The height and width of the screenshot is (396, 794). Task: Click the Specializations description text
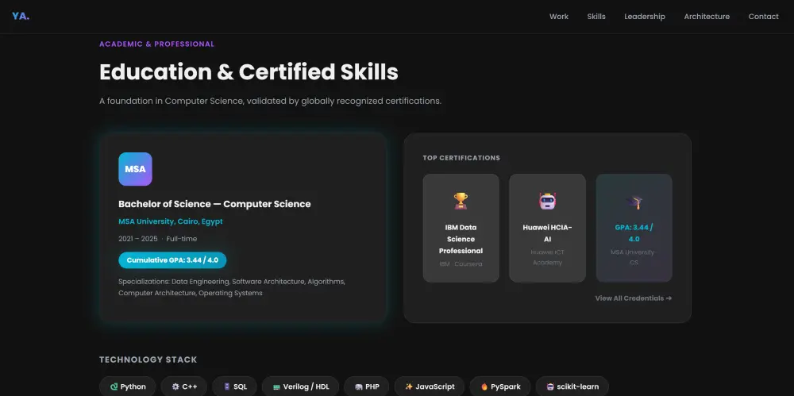coord(232,287)
